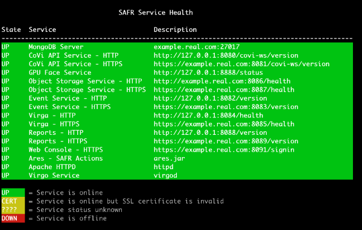
Task: Click the red DOWN legend swatch
Action: tap(13, 219)
